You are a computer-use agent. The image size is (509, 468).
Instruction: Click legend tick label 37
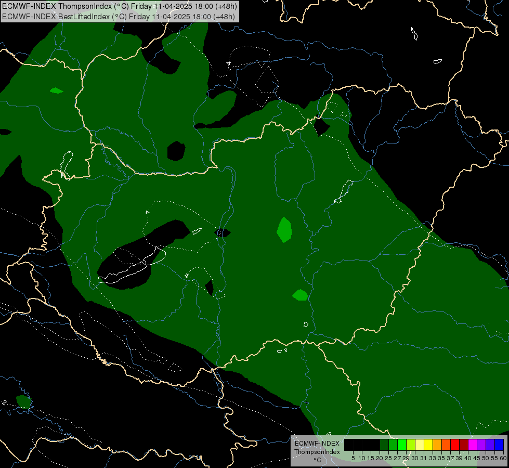coord(450,458)
